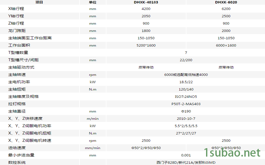Click the DHXK-40183 column header

[146, 2]
